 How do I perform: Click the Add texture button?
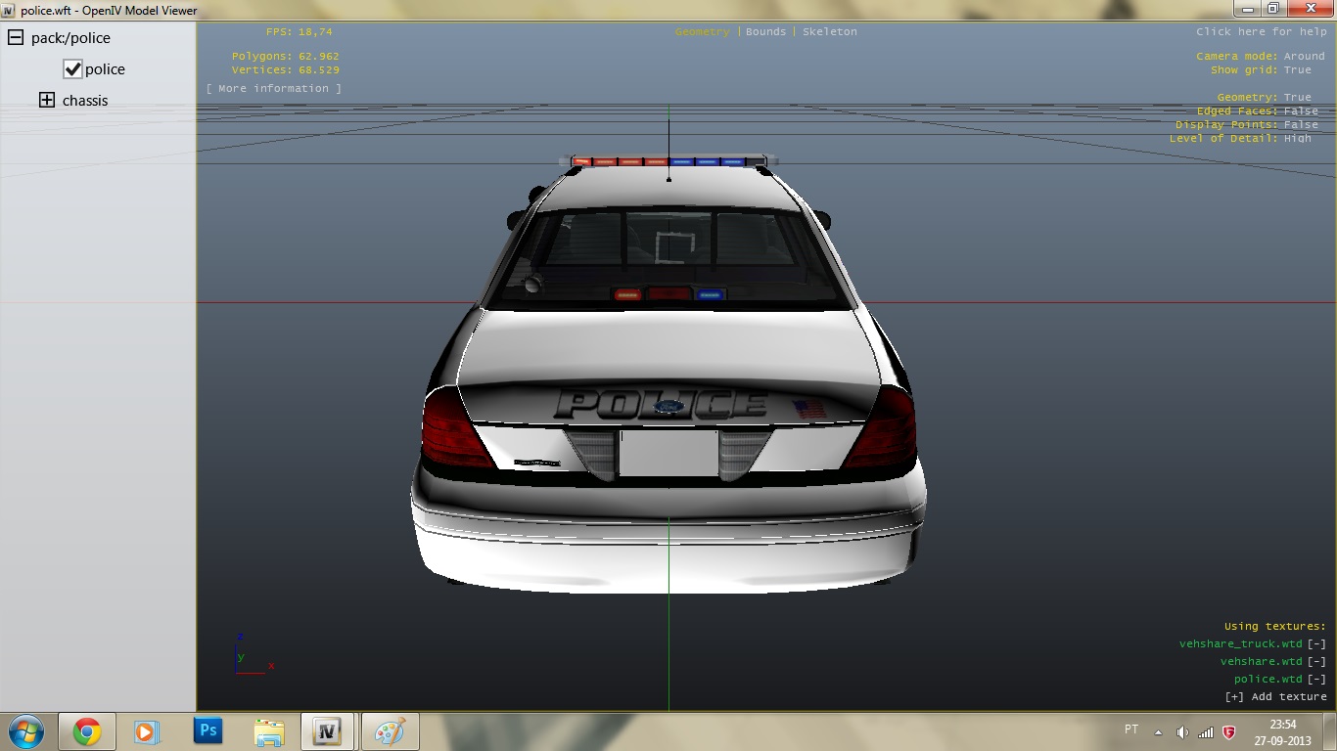point(1275,697)
